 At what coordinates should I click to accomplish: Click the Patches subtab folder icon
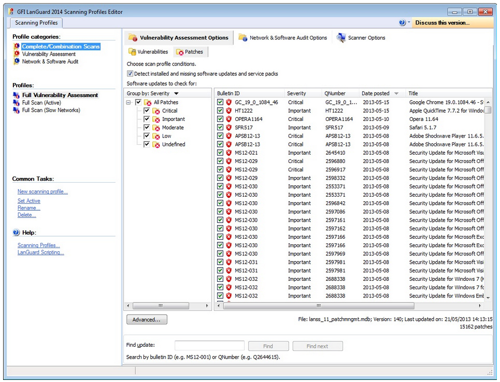click(180, 52)
